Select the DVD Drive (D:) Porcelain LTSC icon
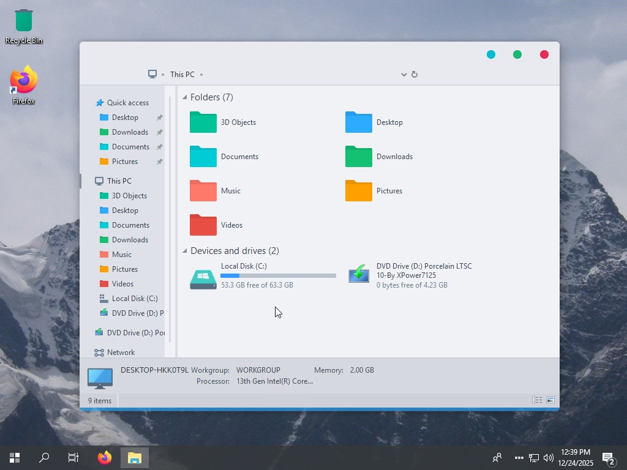627x470 pixels. tap(359, 274)
